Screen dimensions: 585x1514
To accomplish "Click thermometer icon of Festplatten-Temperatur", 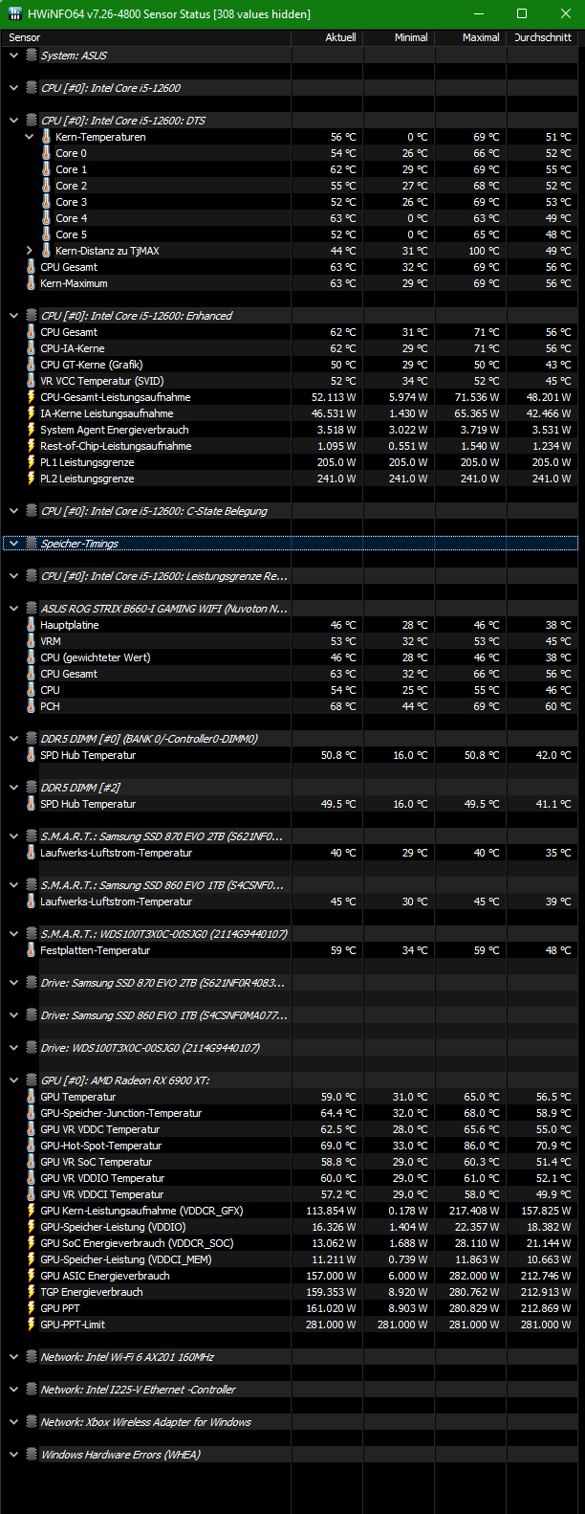I will click(32, 950).
